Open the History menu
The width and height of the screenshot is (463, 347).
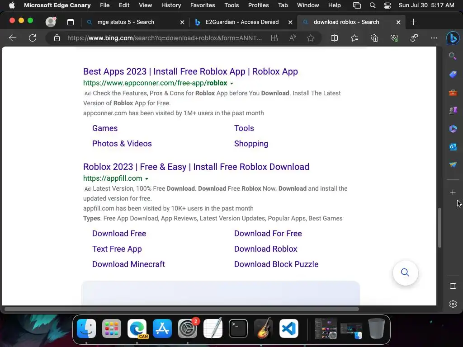click(x=171, y=5)
